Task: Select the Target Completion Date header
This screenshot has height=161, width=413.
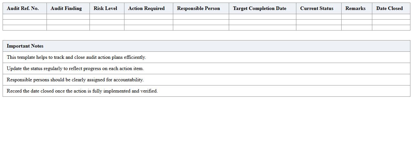Action: point(259,8)
